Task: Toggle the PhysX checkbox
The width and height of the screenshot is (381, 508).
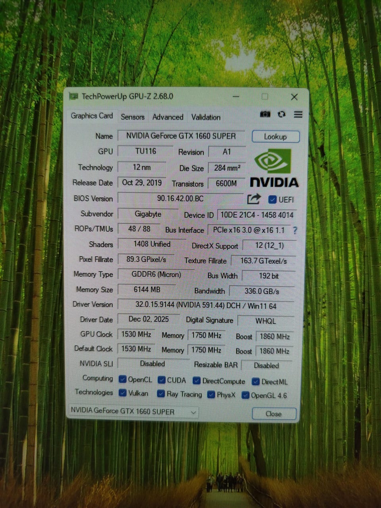Action: (211, 395)
